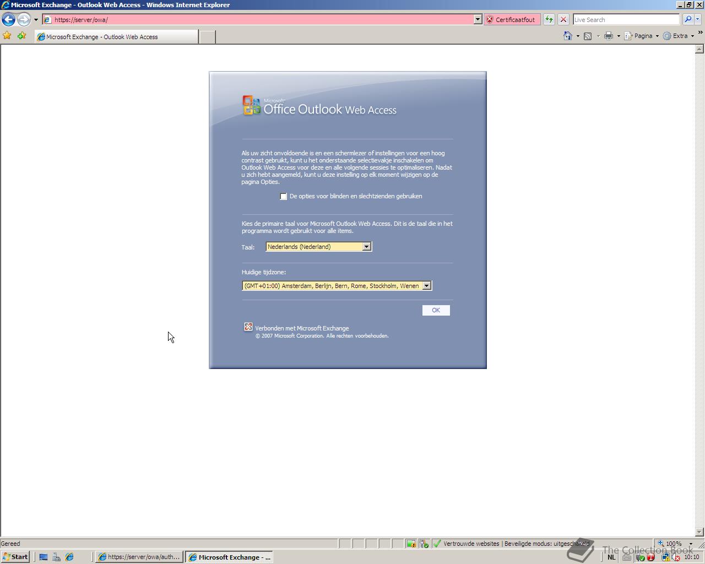Switch to Microsoft Exchange taskbar button
705x564 pixels.
(x=229, y=557)
